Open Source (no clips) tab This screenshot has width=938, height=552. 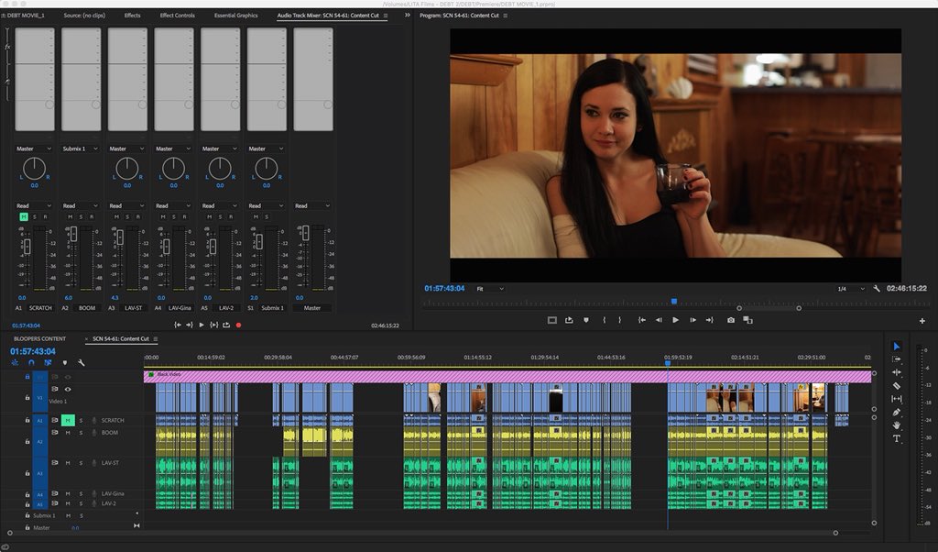[84, 16]
